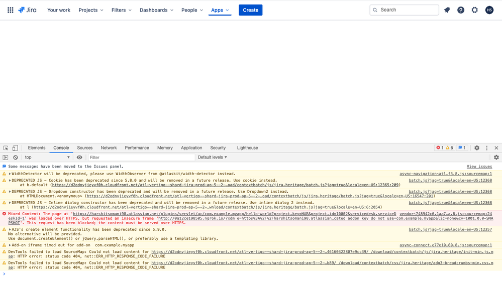Open the Jira app switcher grid icon
Screen dimensions: 502x286
[x=10, y=10]
